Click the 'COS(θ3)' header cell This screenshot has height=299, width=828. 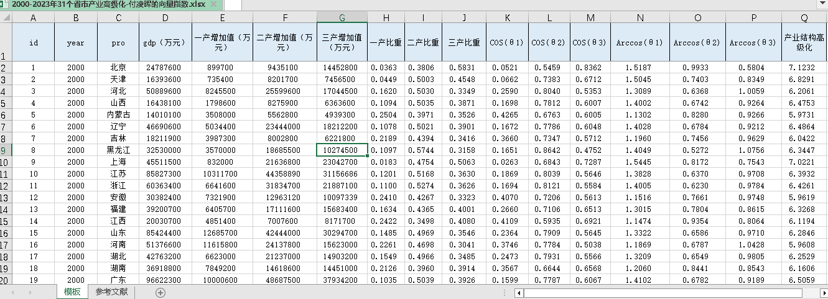tap(589, 42)
